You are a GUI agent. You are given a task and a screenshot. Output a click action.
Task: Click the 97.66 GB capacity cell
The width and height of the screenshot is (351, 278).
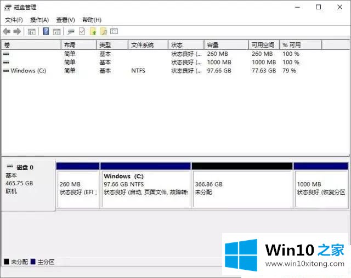219,71
